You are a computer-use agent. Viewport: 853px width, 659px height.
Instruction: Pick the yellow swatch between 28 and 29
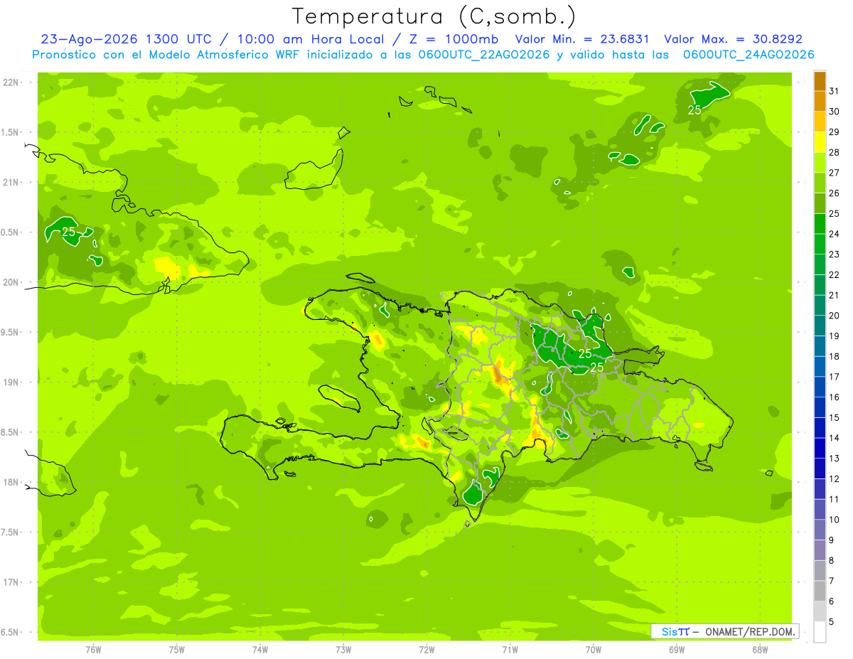(820, 142)
